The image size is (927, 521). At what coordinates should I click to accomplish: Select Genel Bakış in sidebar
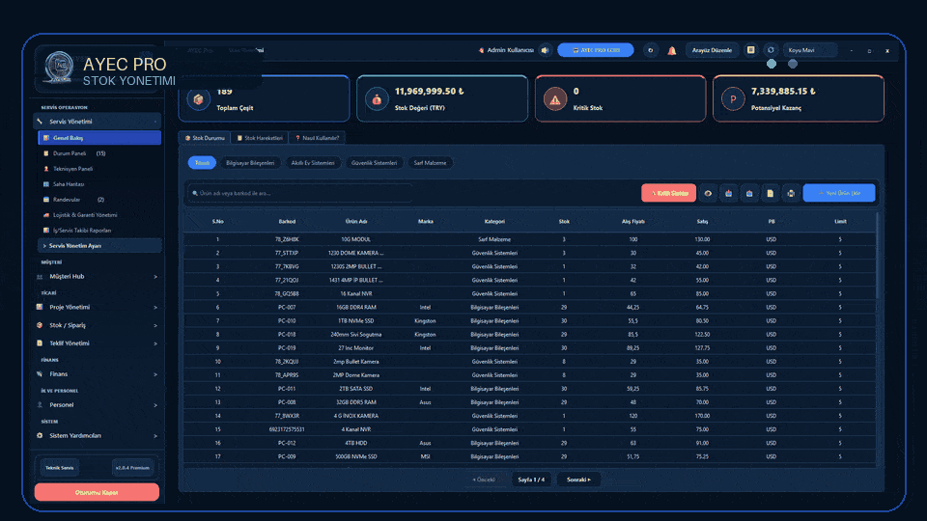(99, 138)
